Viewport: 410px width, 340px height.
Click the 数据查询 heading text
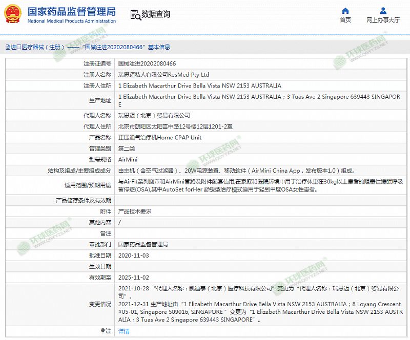point(156,14)
